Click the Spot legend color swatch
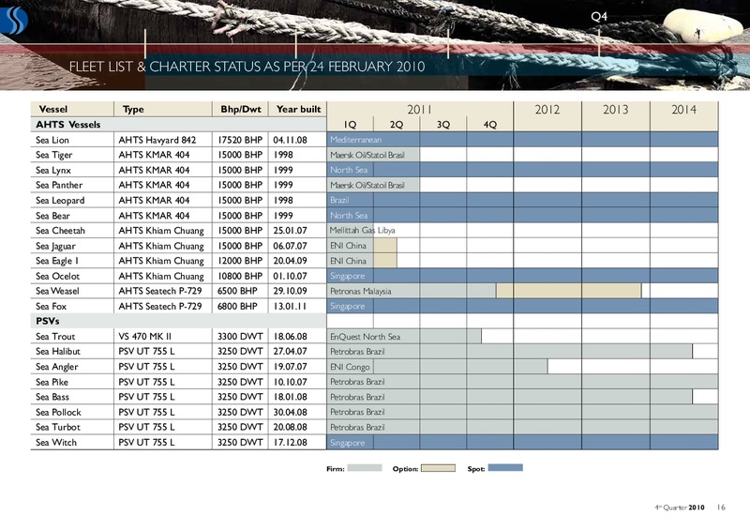 (505, 467)
